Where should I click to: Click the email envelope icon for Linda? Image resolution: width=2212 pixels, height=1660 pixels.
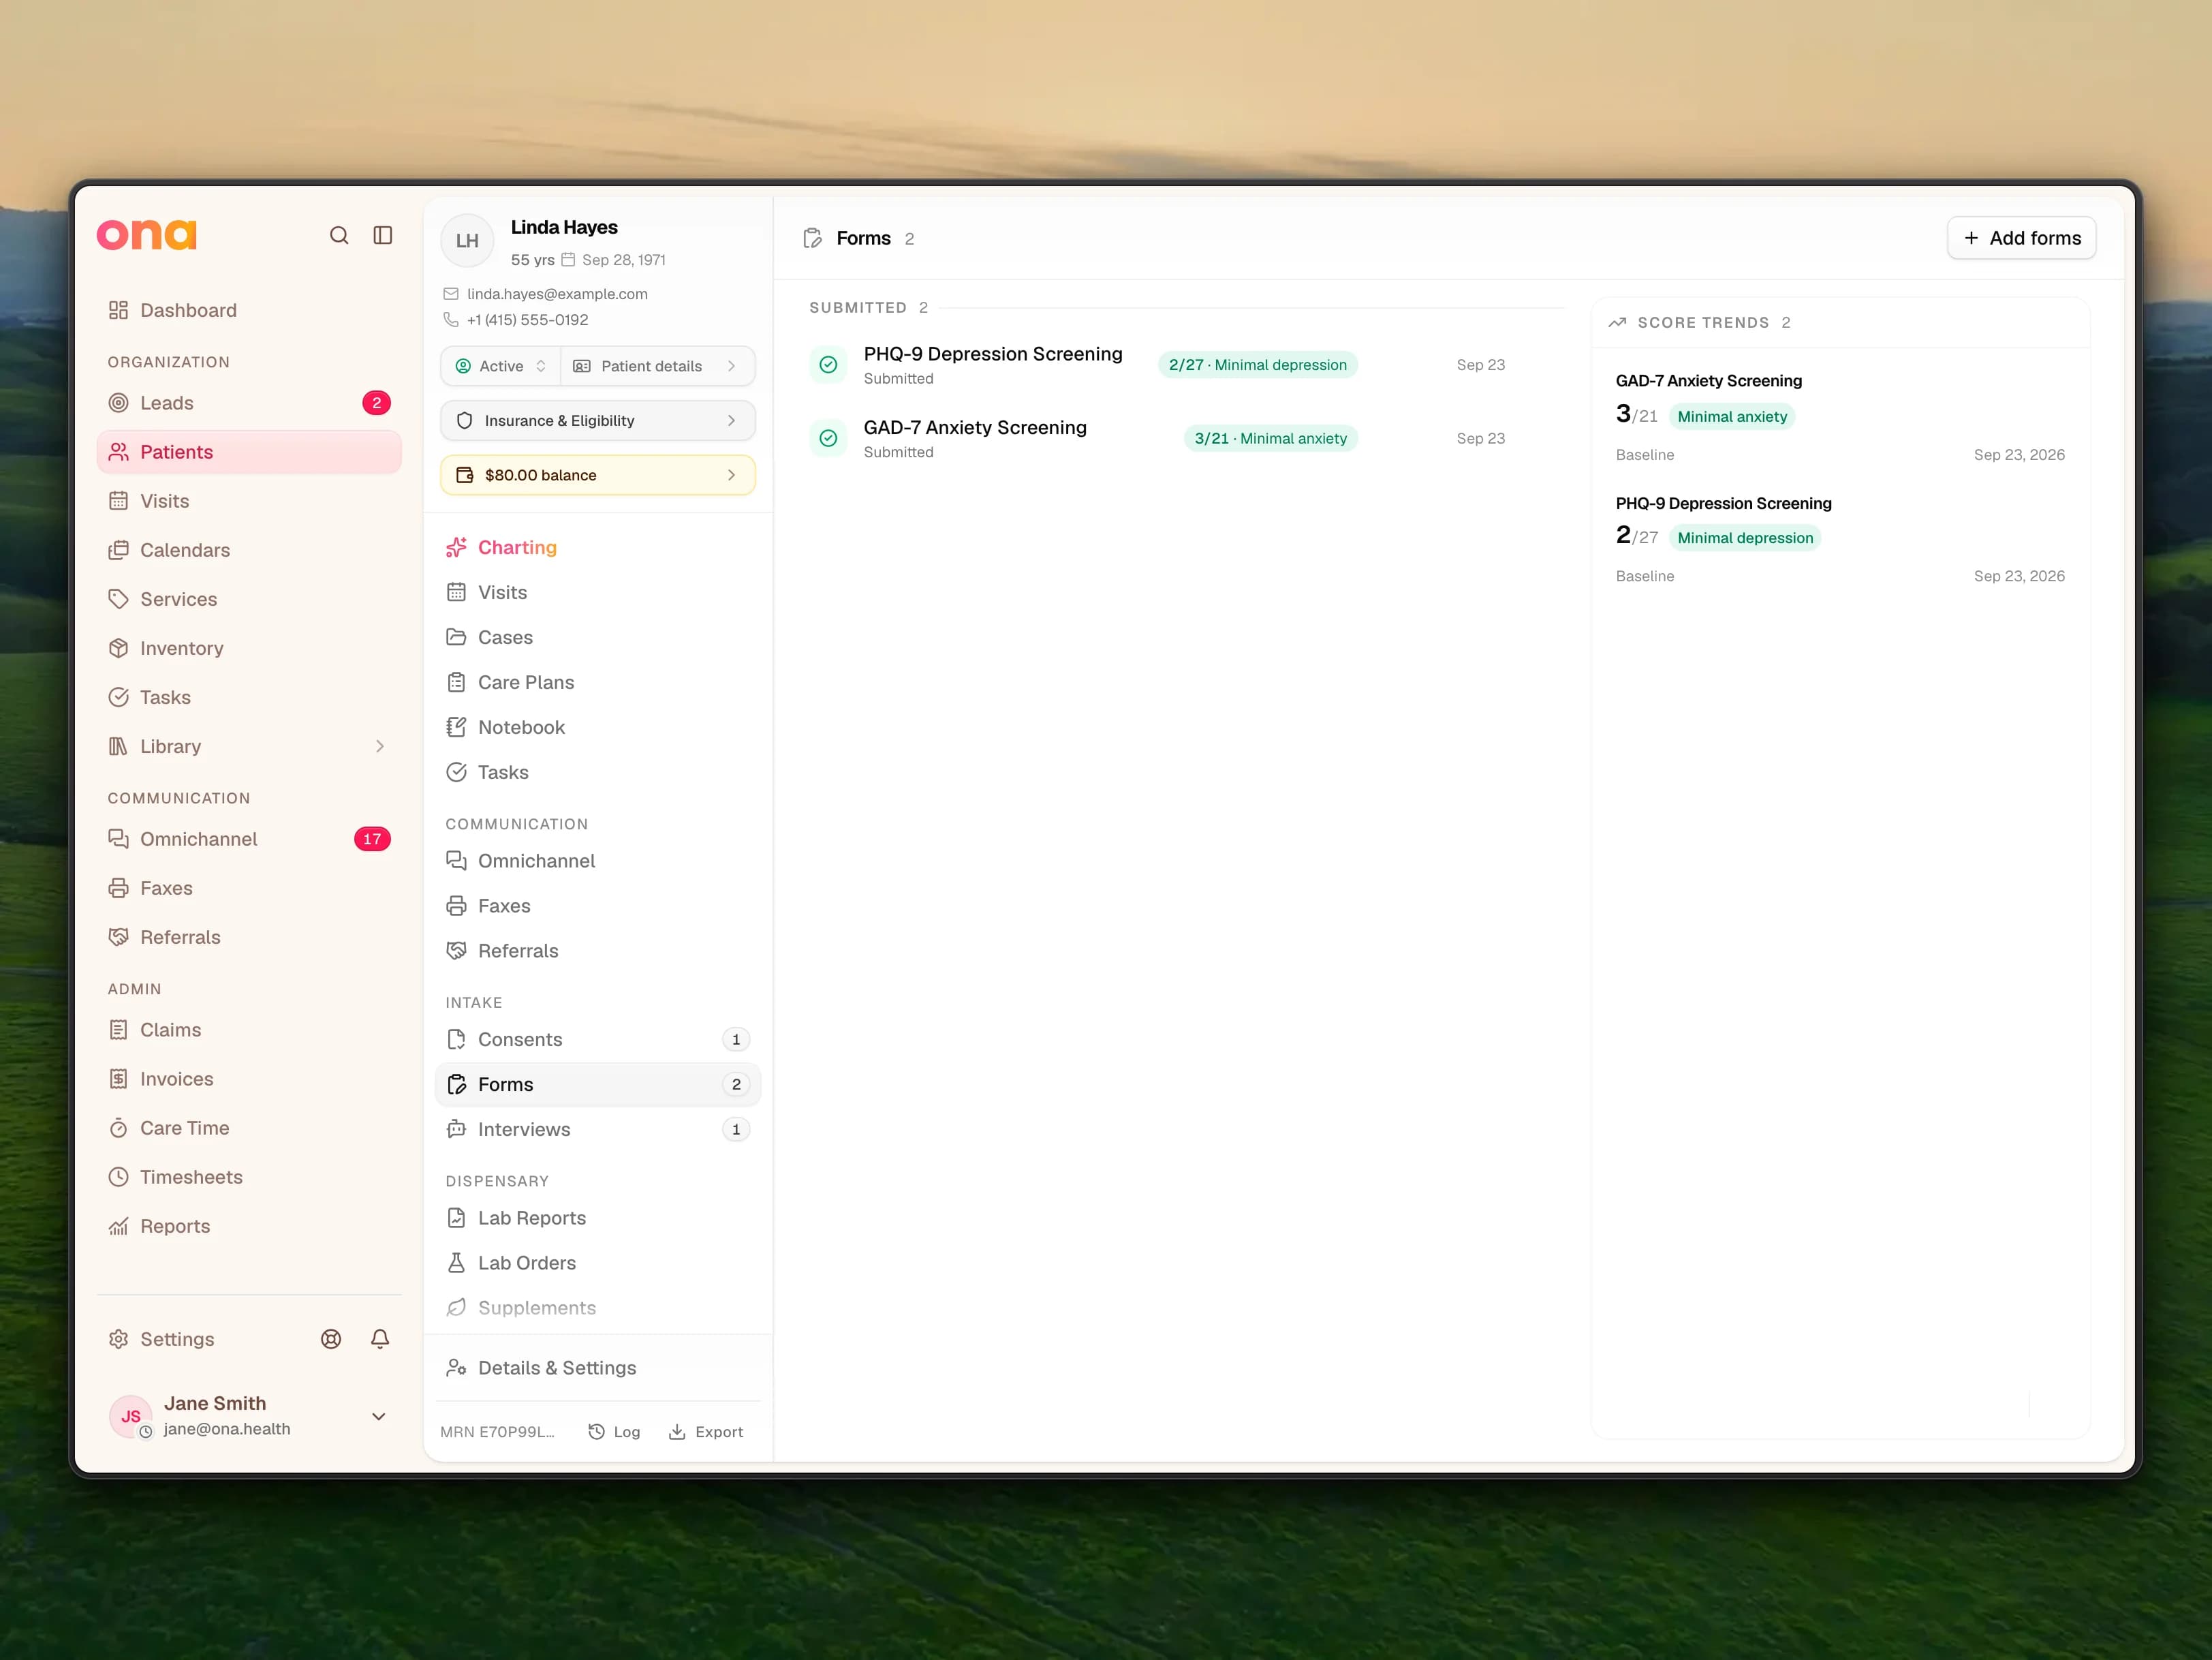[x=451, y=294]
